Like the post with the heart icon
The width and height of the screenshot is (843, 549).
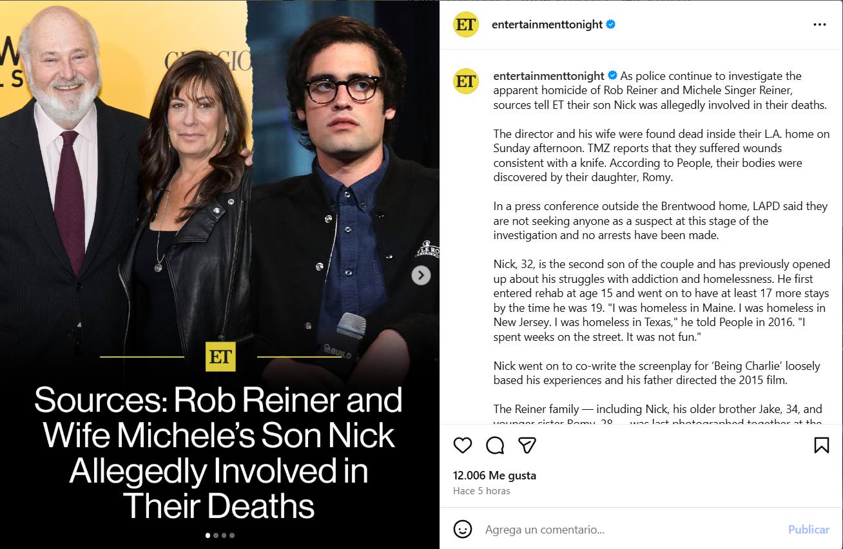tap(463, 445)
